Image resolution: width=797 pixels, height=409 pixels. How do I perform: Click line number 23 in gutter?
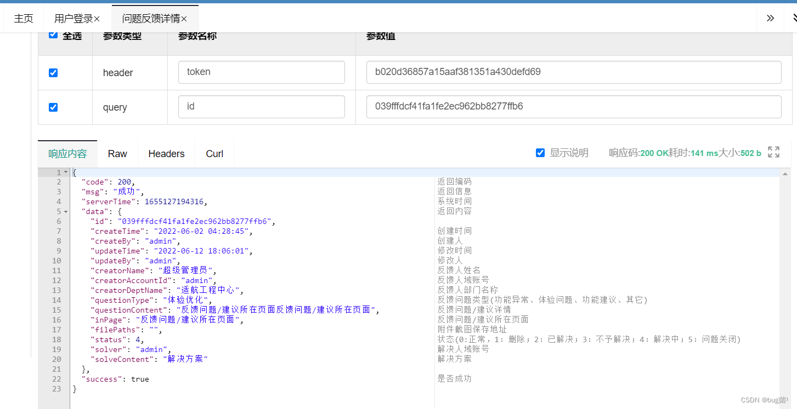[57, 389]
